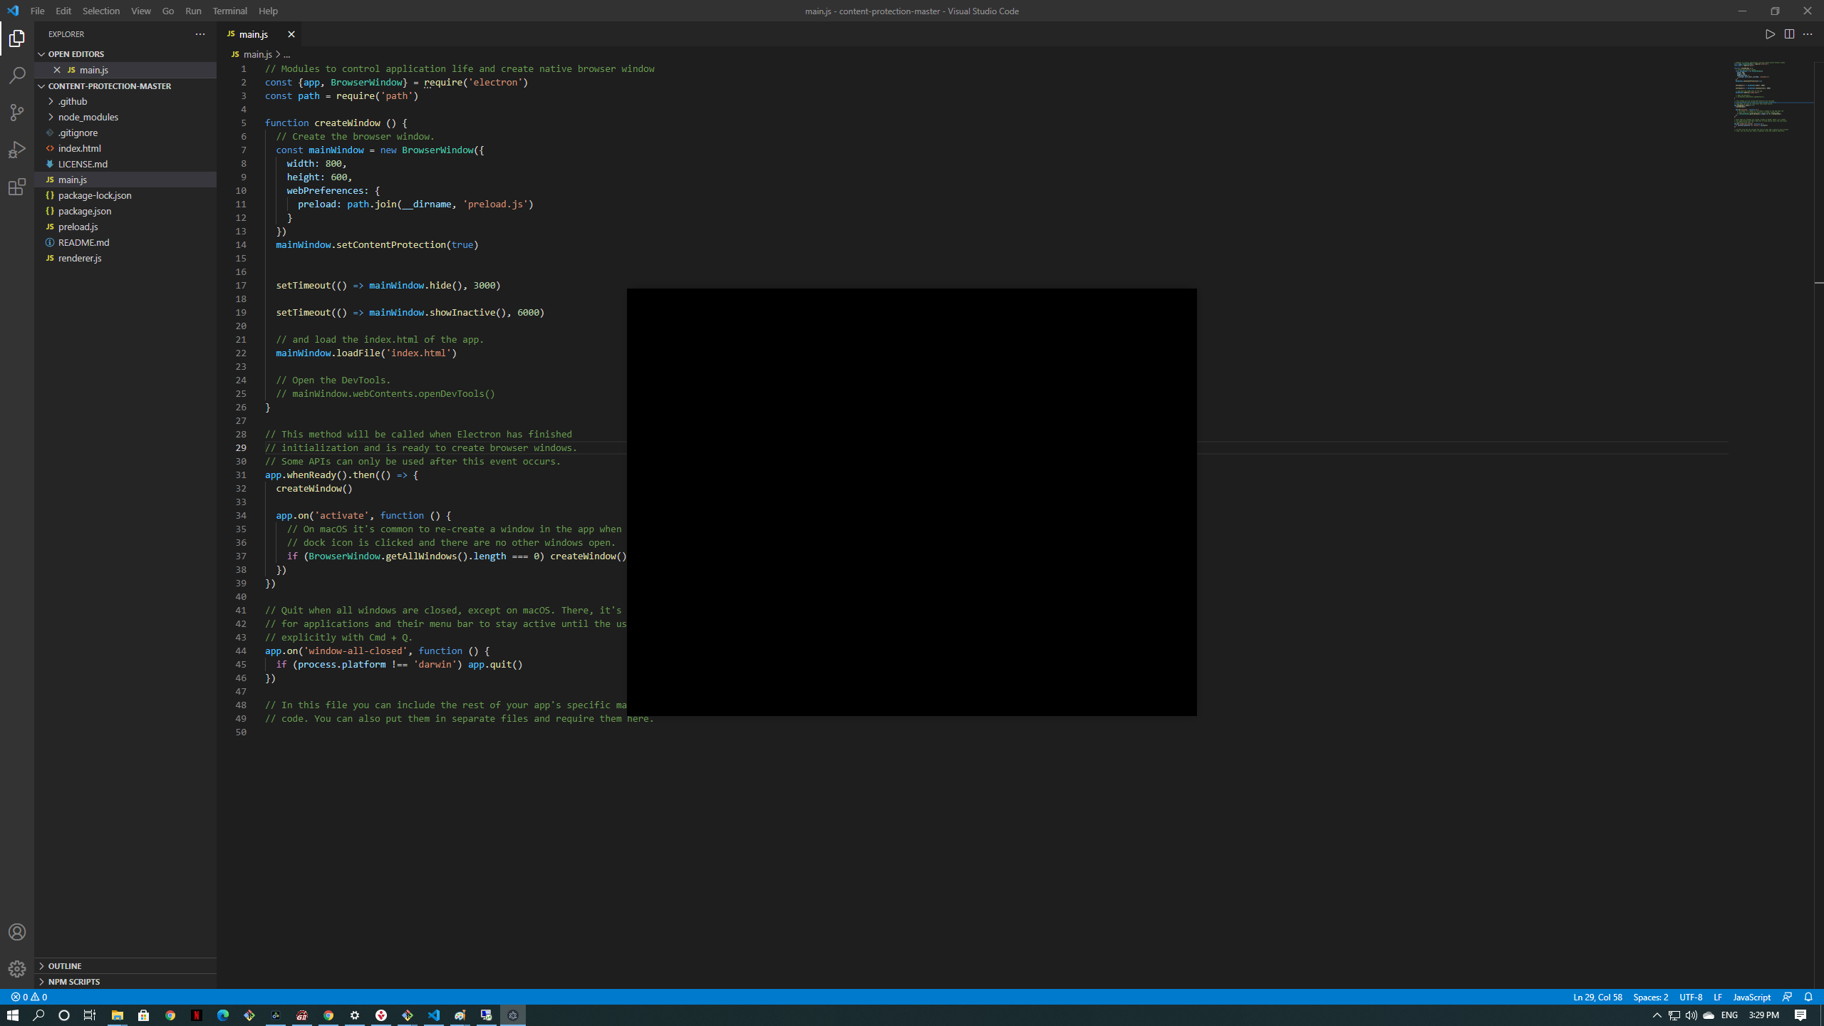The height and width of the screenshot is (1026, 1824).
Task: Open the Help menu
Action: 269,11
